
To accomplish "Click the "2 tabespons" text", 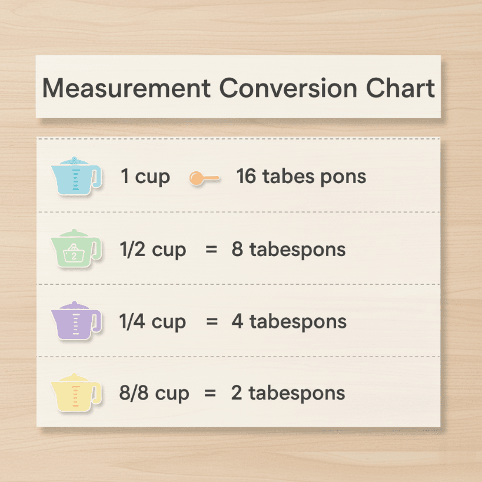I will 288,393.
